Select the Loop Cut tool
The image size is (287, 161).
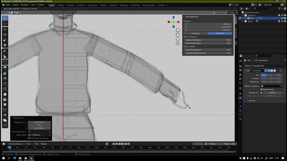tap(5, 84)
